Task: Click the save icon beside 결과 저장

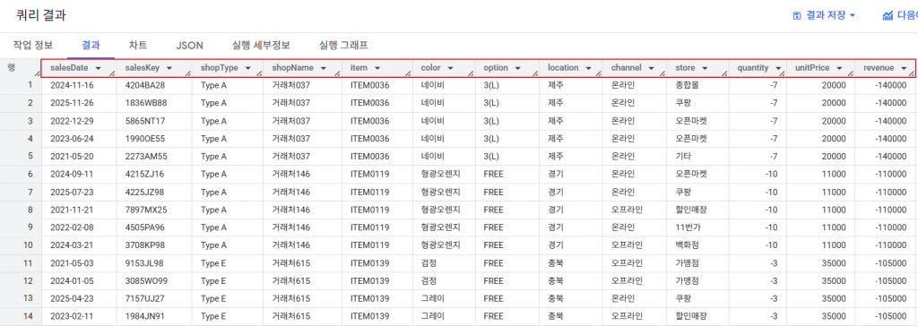Action: (796, 16)
